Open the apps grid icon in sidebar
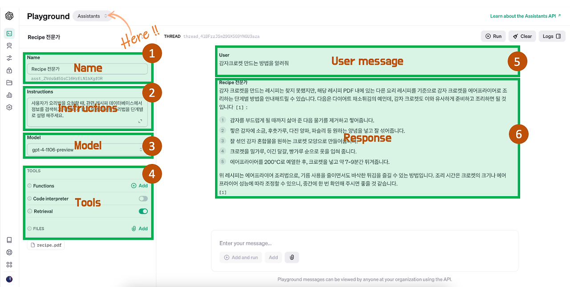Screen dimensions: 570x287 coord(9,265)
